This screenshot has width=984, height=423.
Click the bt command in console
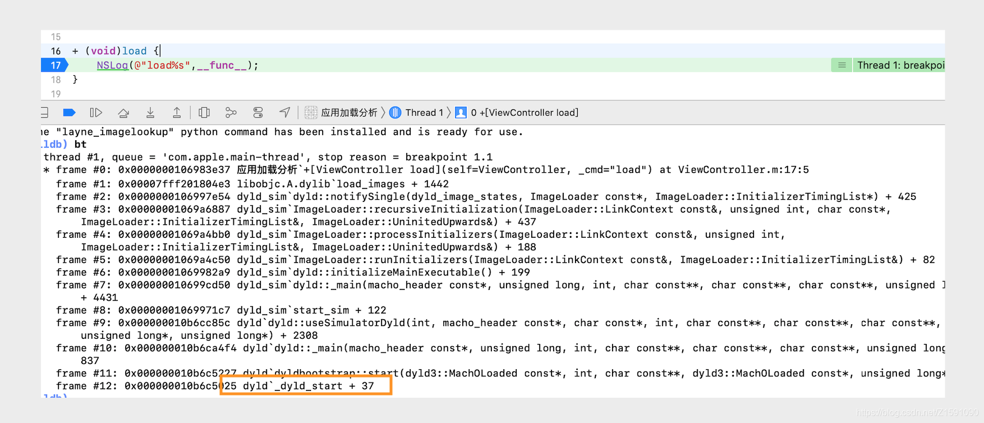80,144
